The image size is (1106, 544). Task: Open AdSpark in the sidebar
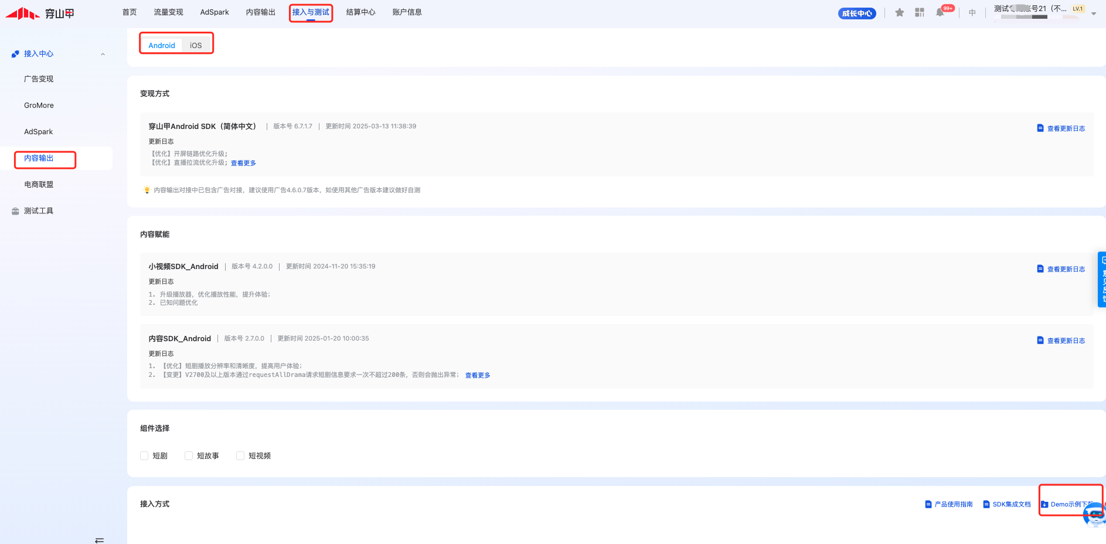click(38, 132)
